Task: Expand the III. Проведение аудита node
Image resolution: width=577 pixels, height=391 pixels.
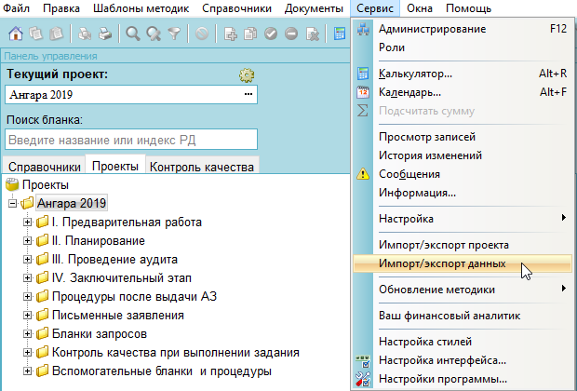Action: pos(27,259)
